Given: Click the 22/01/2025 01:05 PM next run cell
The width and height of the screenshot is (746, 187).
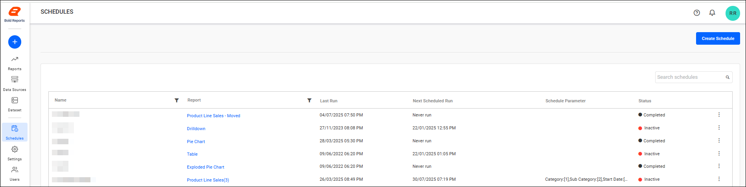Looking at the screenshot, I should (x=434, y=154).
